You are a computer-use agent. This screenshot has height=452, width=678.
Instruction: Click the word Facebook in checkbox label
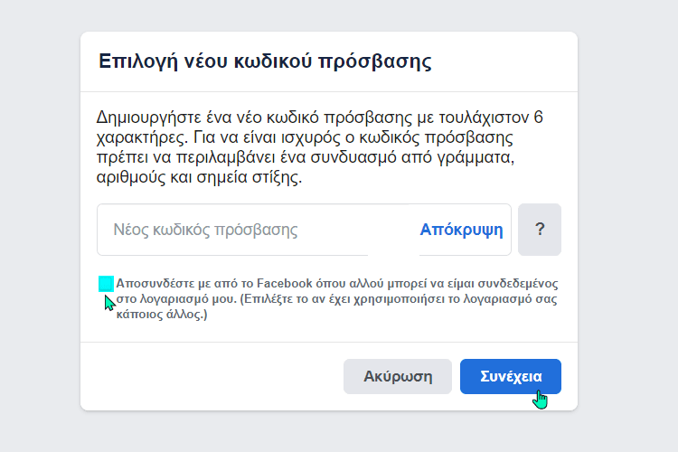[x=285, y=283]
